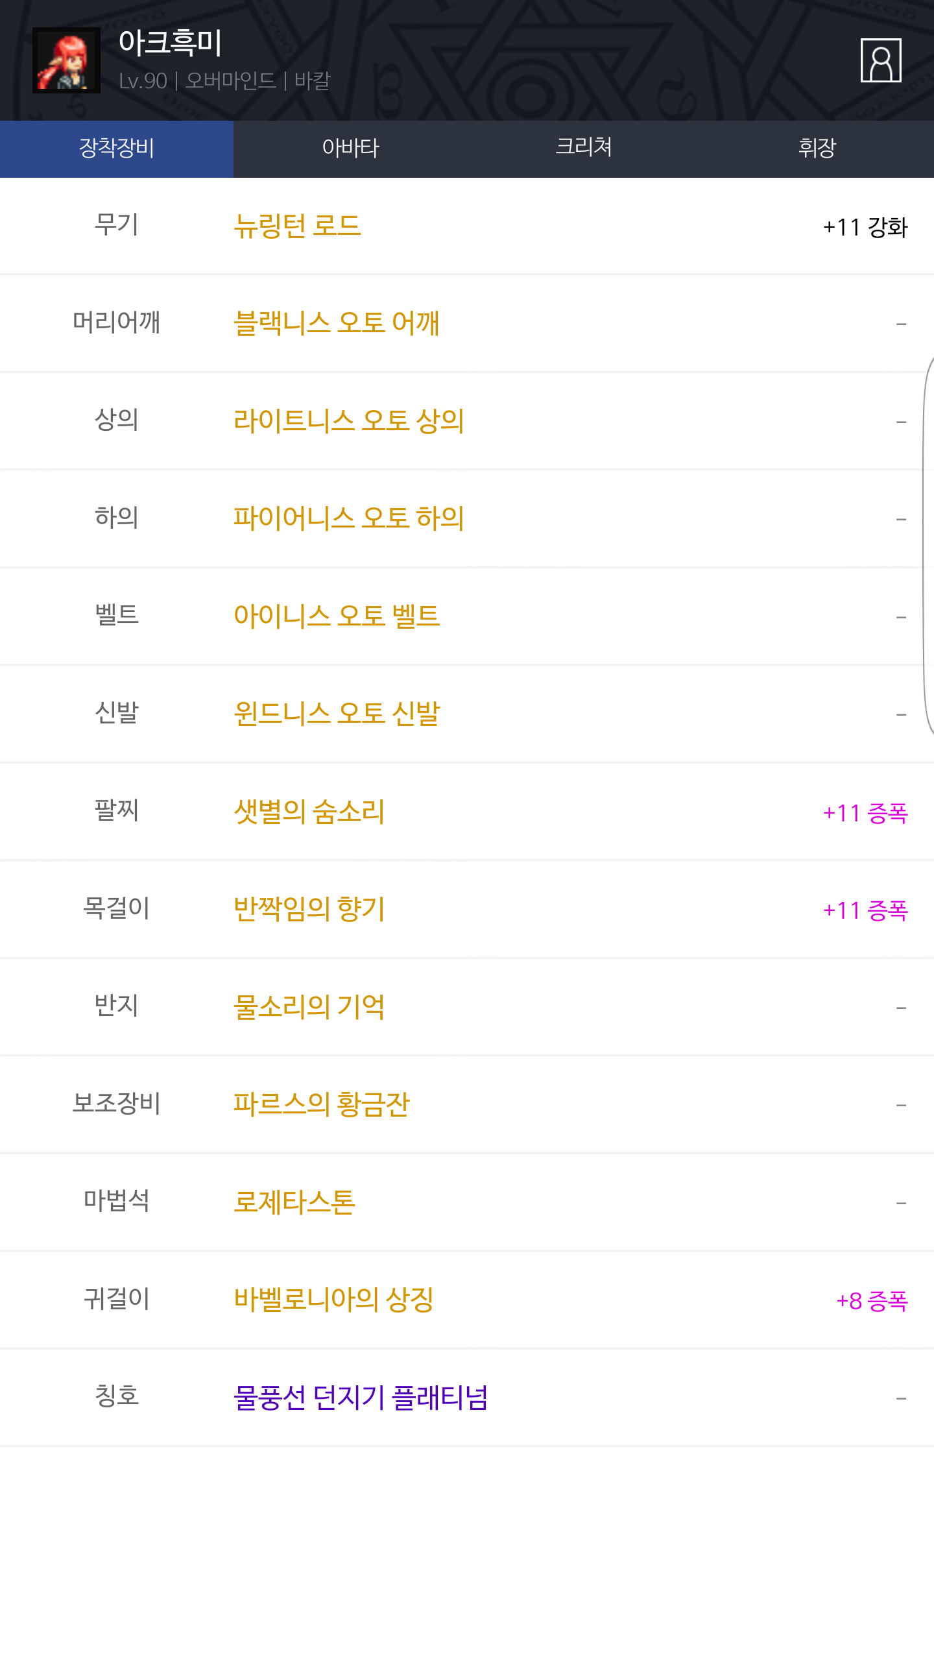Screen dimensions: 934x1661
Task: Open the 파르스의 황금잔 item
Action: point(322,1104)
